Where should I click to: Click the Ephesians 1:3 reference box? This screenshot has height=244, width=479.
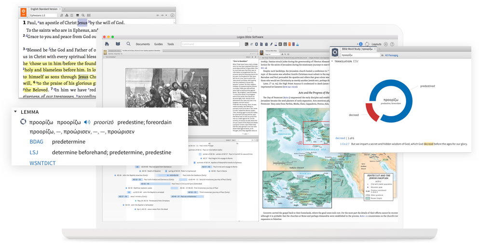(x=43, y=15)
